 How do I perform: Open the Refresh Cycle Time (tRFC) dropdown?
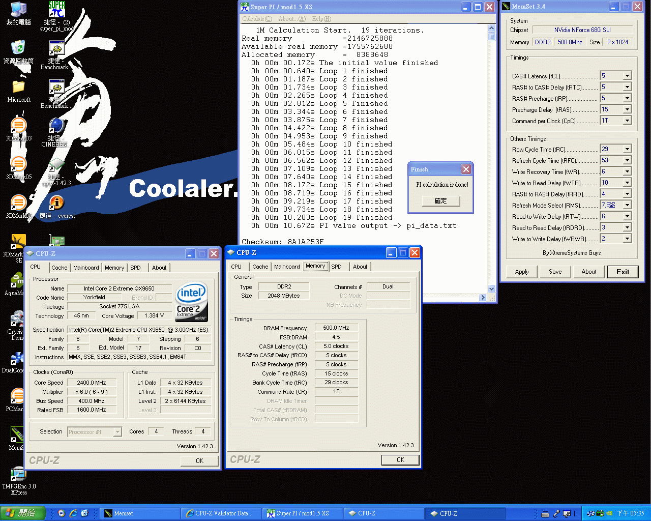click(x=627, y=160)
